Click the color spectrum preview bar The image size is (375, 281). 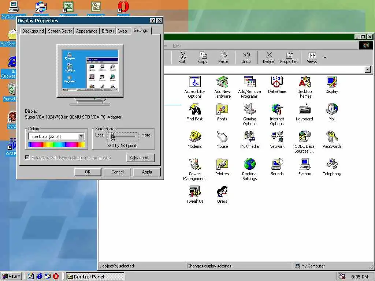56,145
